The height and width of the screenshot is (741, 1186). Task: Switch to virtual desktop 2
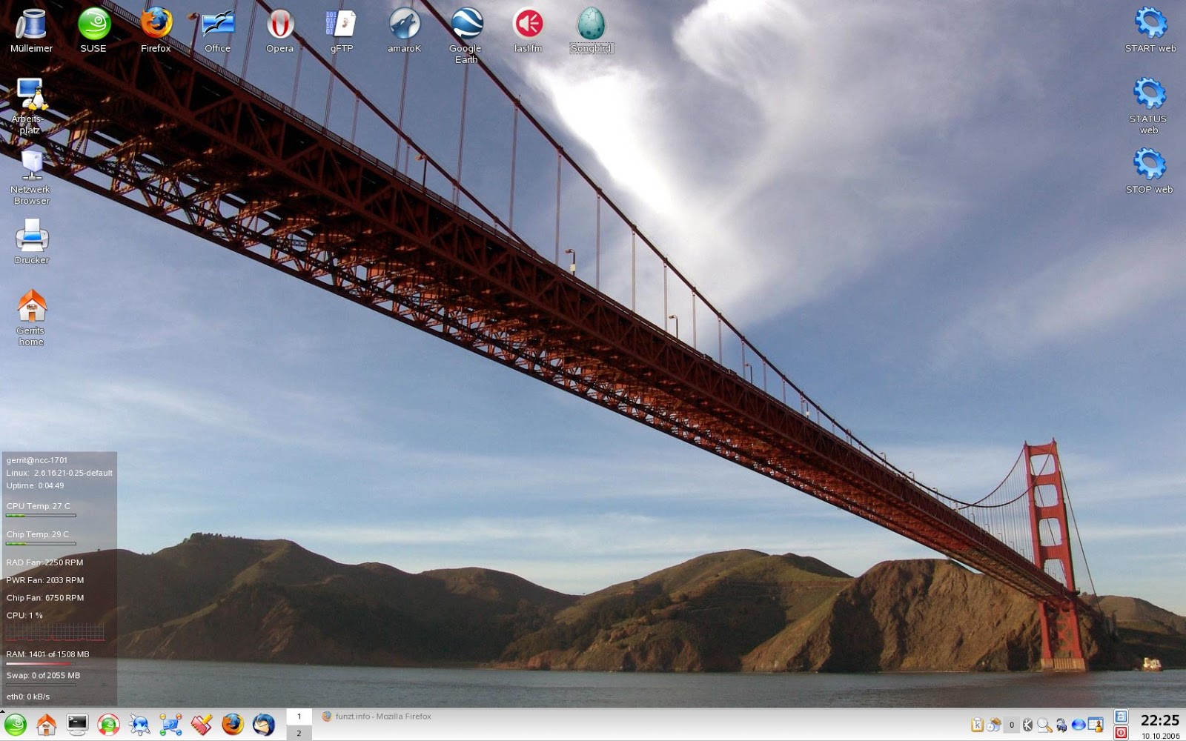299,733
